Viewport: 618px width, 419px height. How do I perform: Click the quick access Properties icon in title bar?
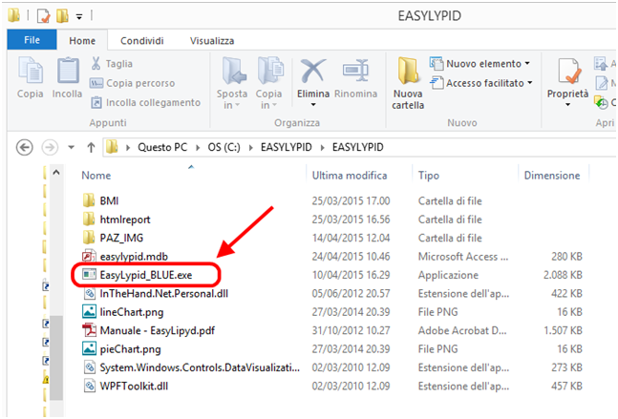43,16
